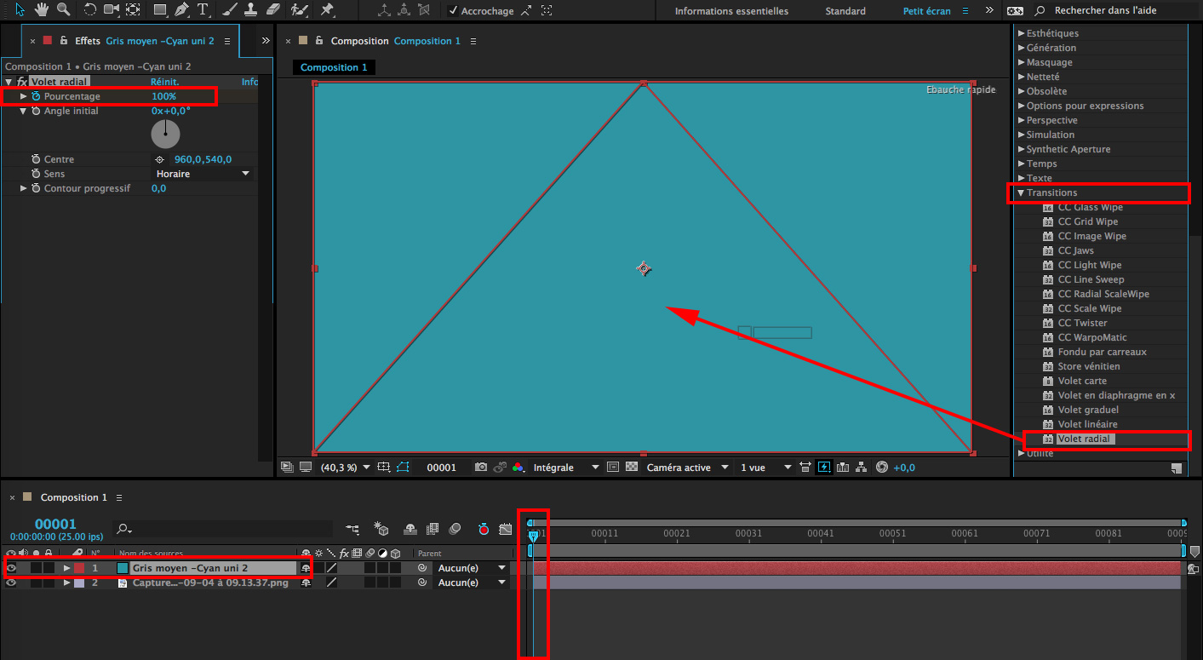
Task: Select the Clone Stamp tool
Action: [x=251, y=10]
